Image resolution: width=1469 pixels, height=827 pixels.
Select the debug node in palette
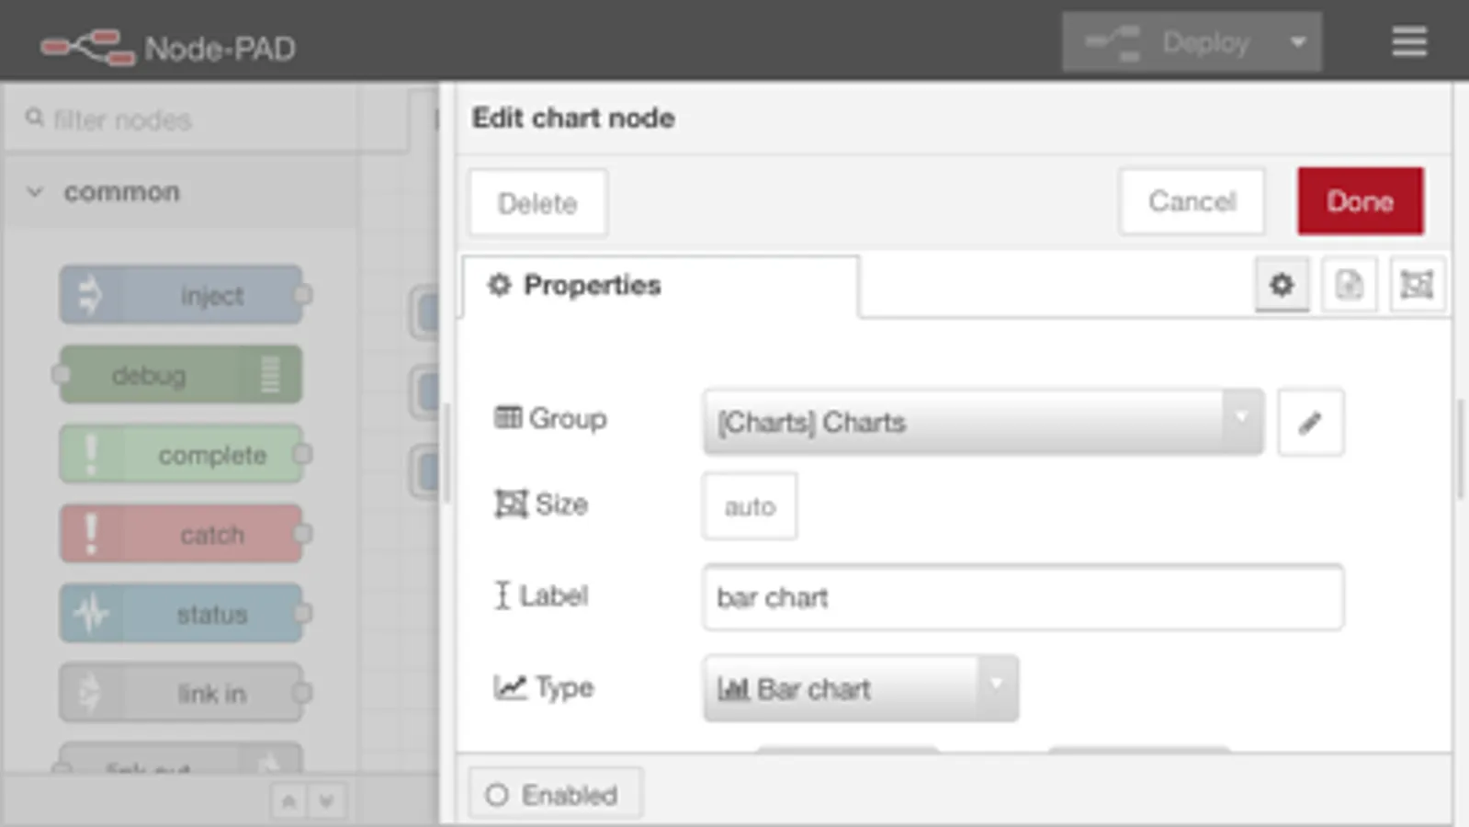[181, 375]
